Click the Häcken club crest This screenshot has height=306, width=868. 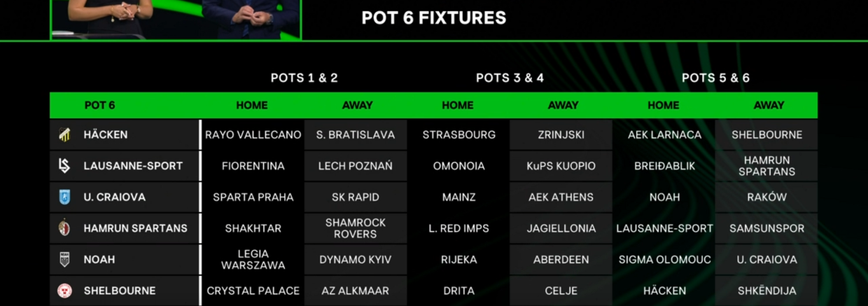[64, 134]
